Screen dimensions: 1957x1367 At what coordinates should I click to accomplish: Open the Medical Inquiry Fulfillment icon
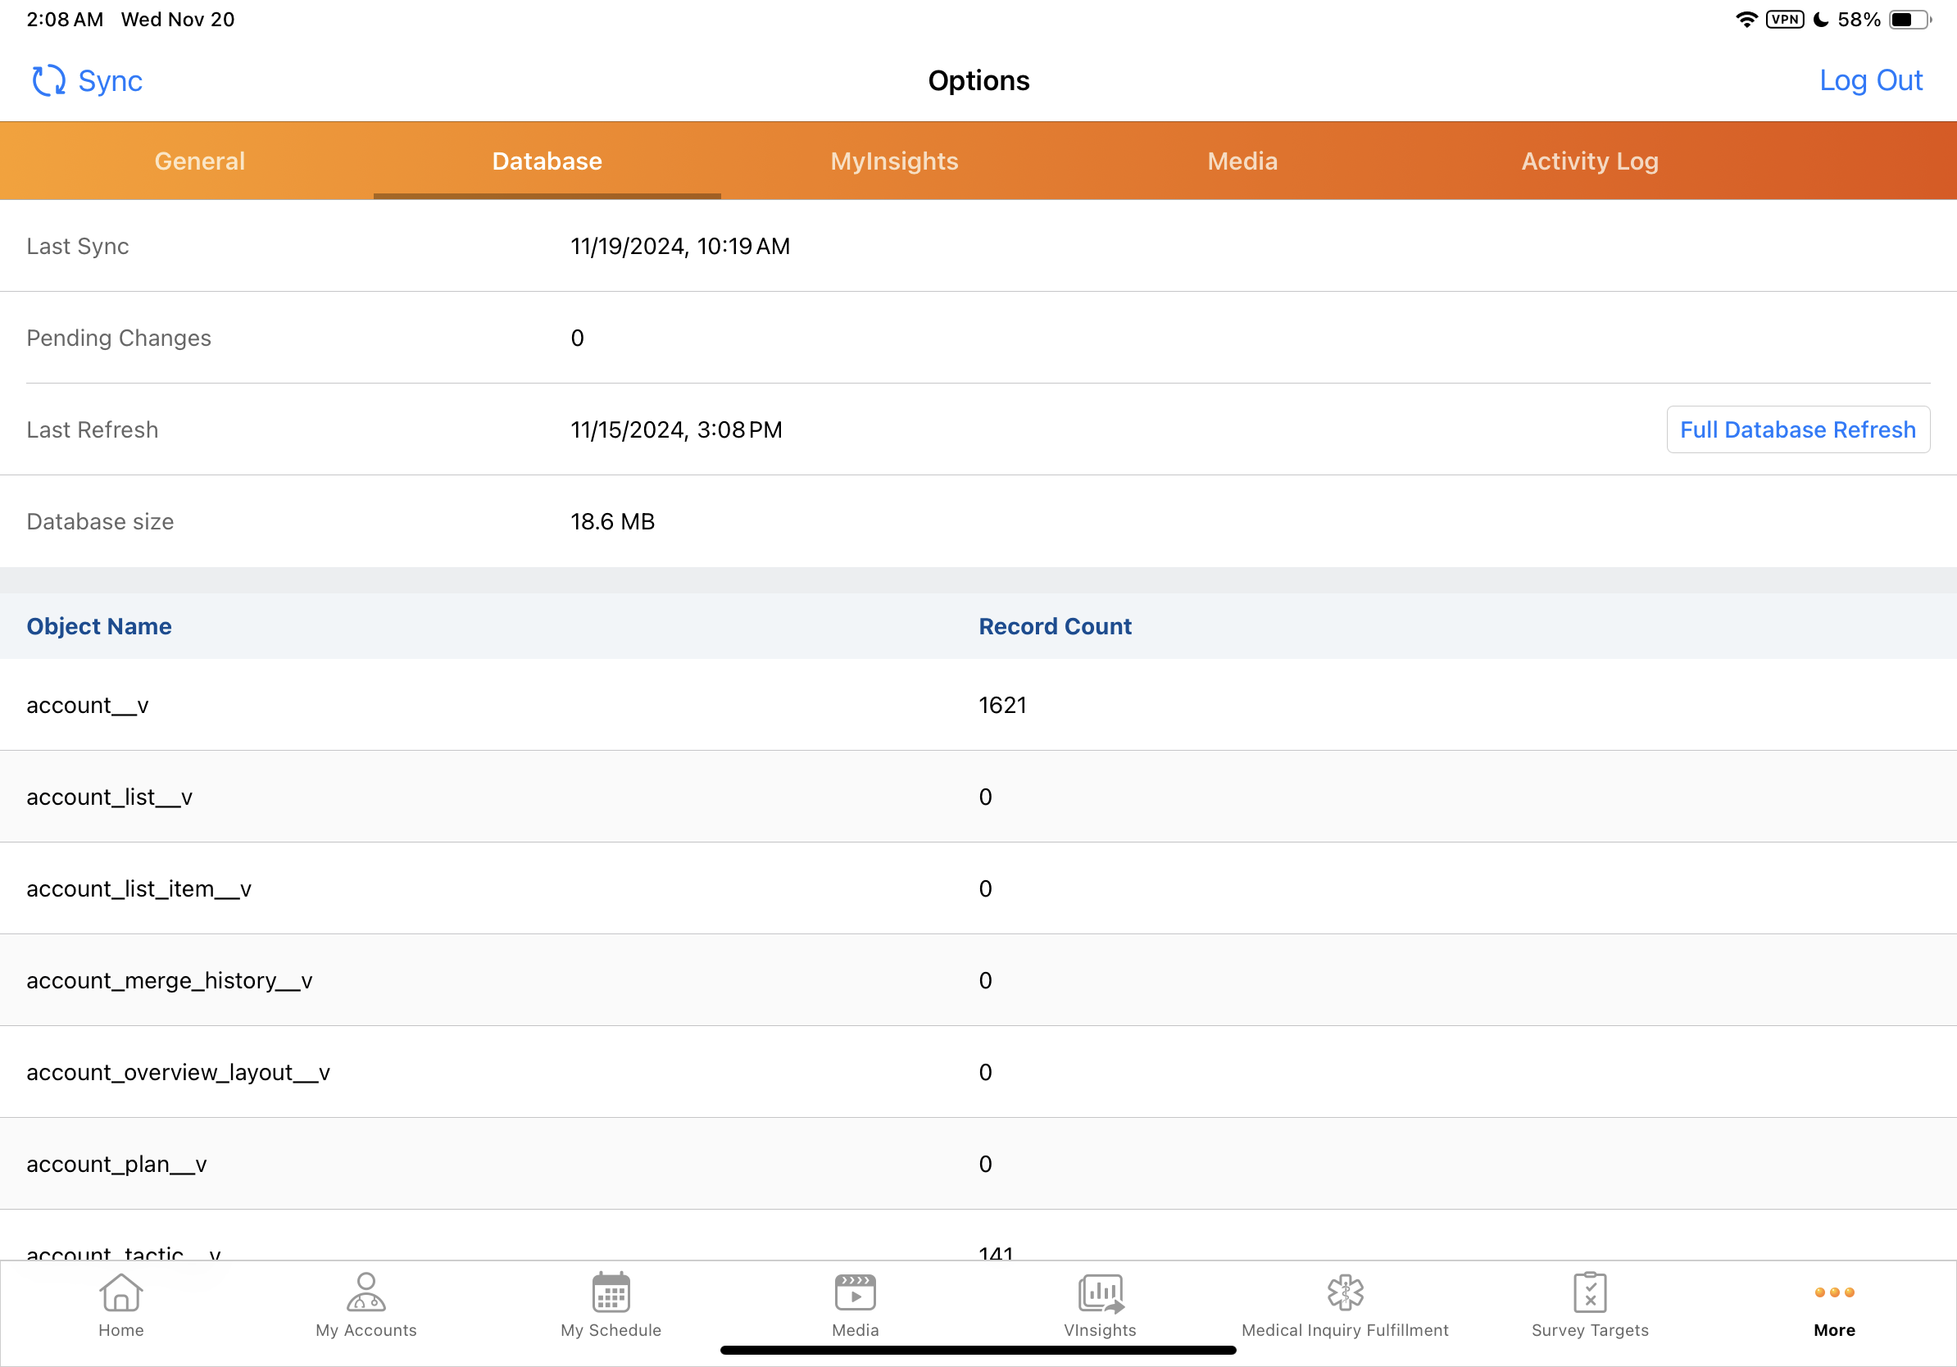coord(1344,1293)
